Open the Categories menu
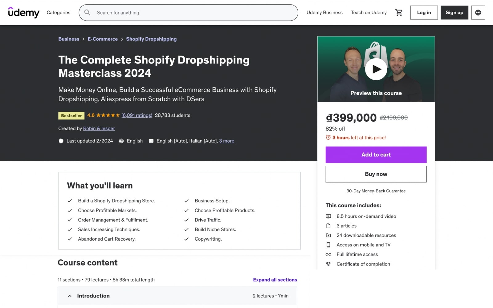The height and width of the screenshot is (308, 493). [59, 13]
